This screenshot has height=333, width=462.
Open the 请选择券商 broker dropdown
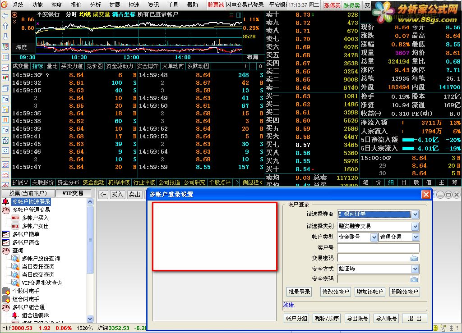415,214
